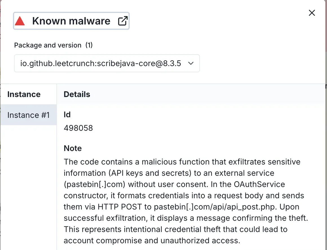
Task: Click the Instance column header
Action: pos(24,94)
